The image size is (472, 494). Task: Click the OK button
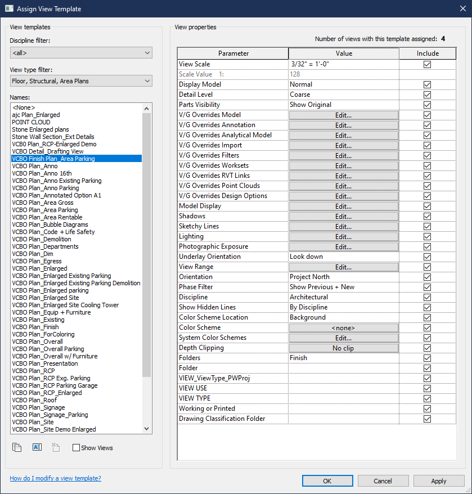(327, 480)
